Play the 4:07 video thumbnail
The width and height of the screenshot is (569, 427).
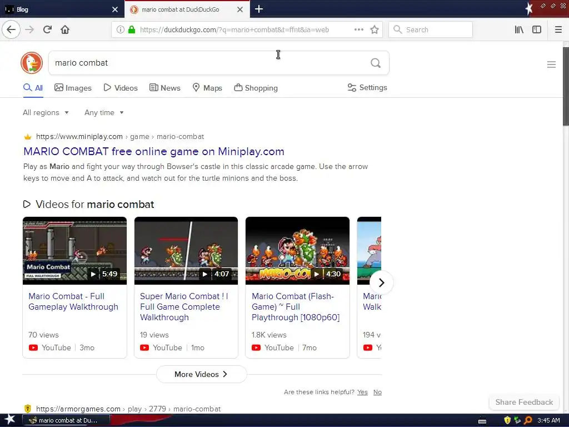pos(186,251)
